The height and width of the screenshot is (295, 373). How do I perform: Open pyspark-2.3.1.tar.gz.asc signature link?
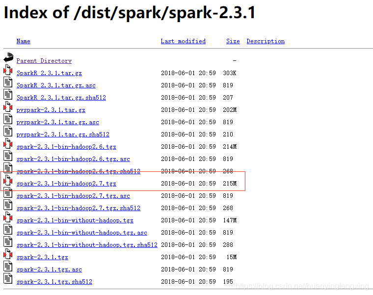[x=58, y=122]
